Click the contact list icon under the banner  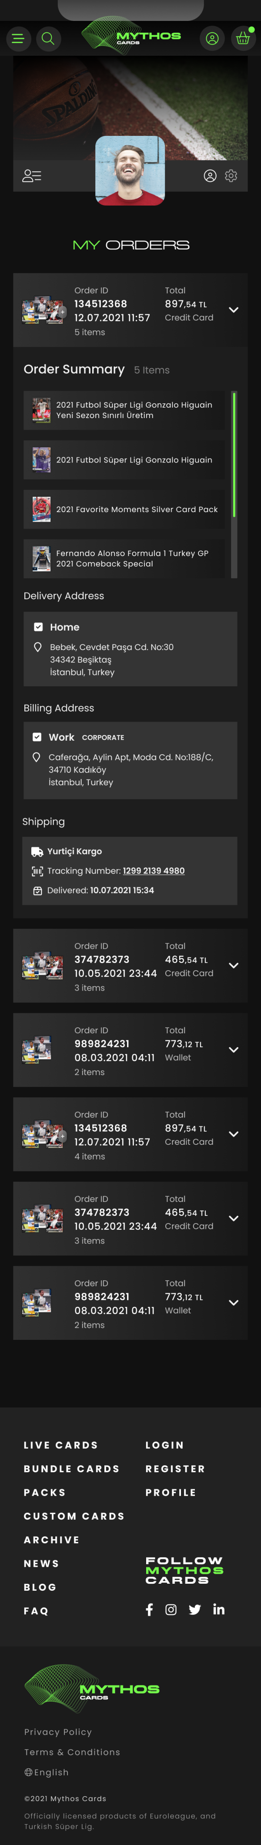32,176
